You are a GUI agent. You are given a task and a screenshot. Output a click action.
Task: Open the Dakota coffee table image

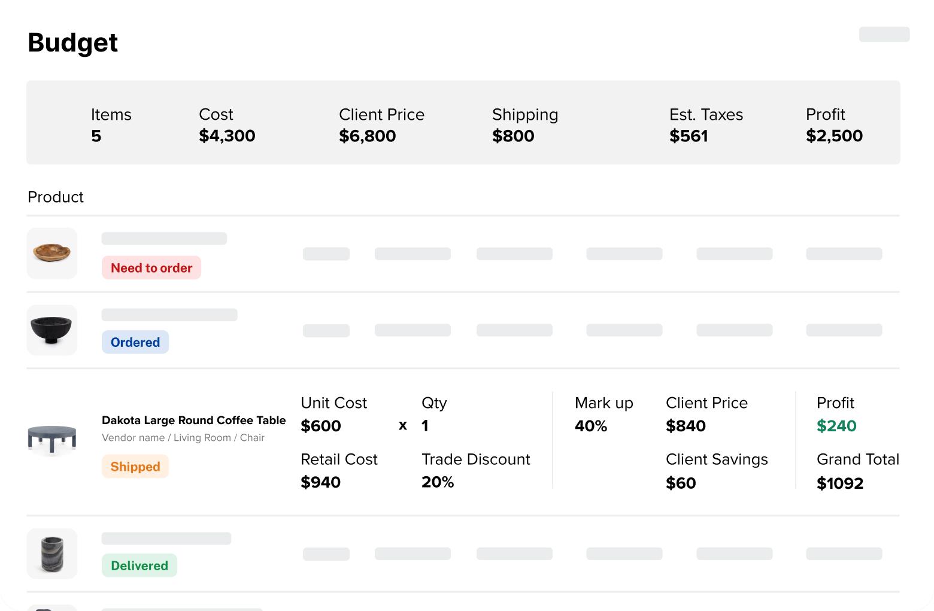coord(52,439)
